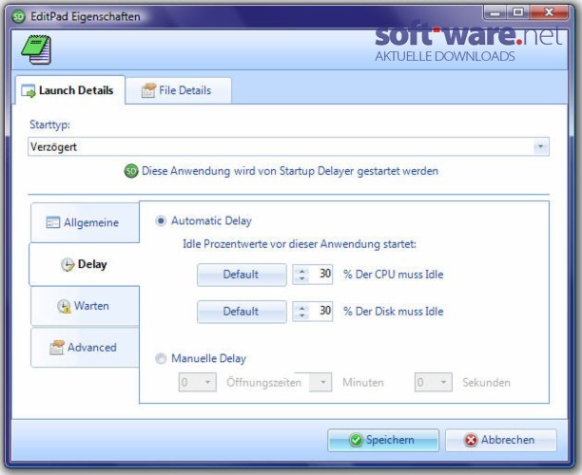
Task: Close the EditPad Eigenschaften window
Action: (549, 13)
